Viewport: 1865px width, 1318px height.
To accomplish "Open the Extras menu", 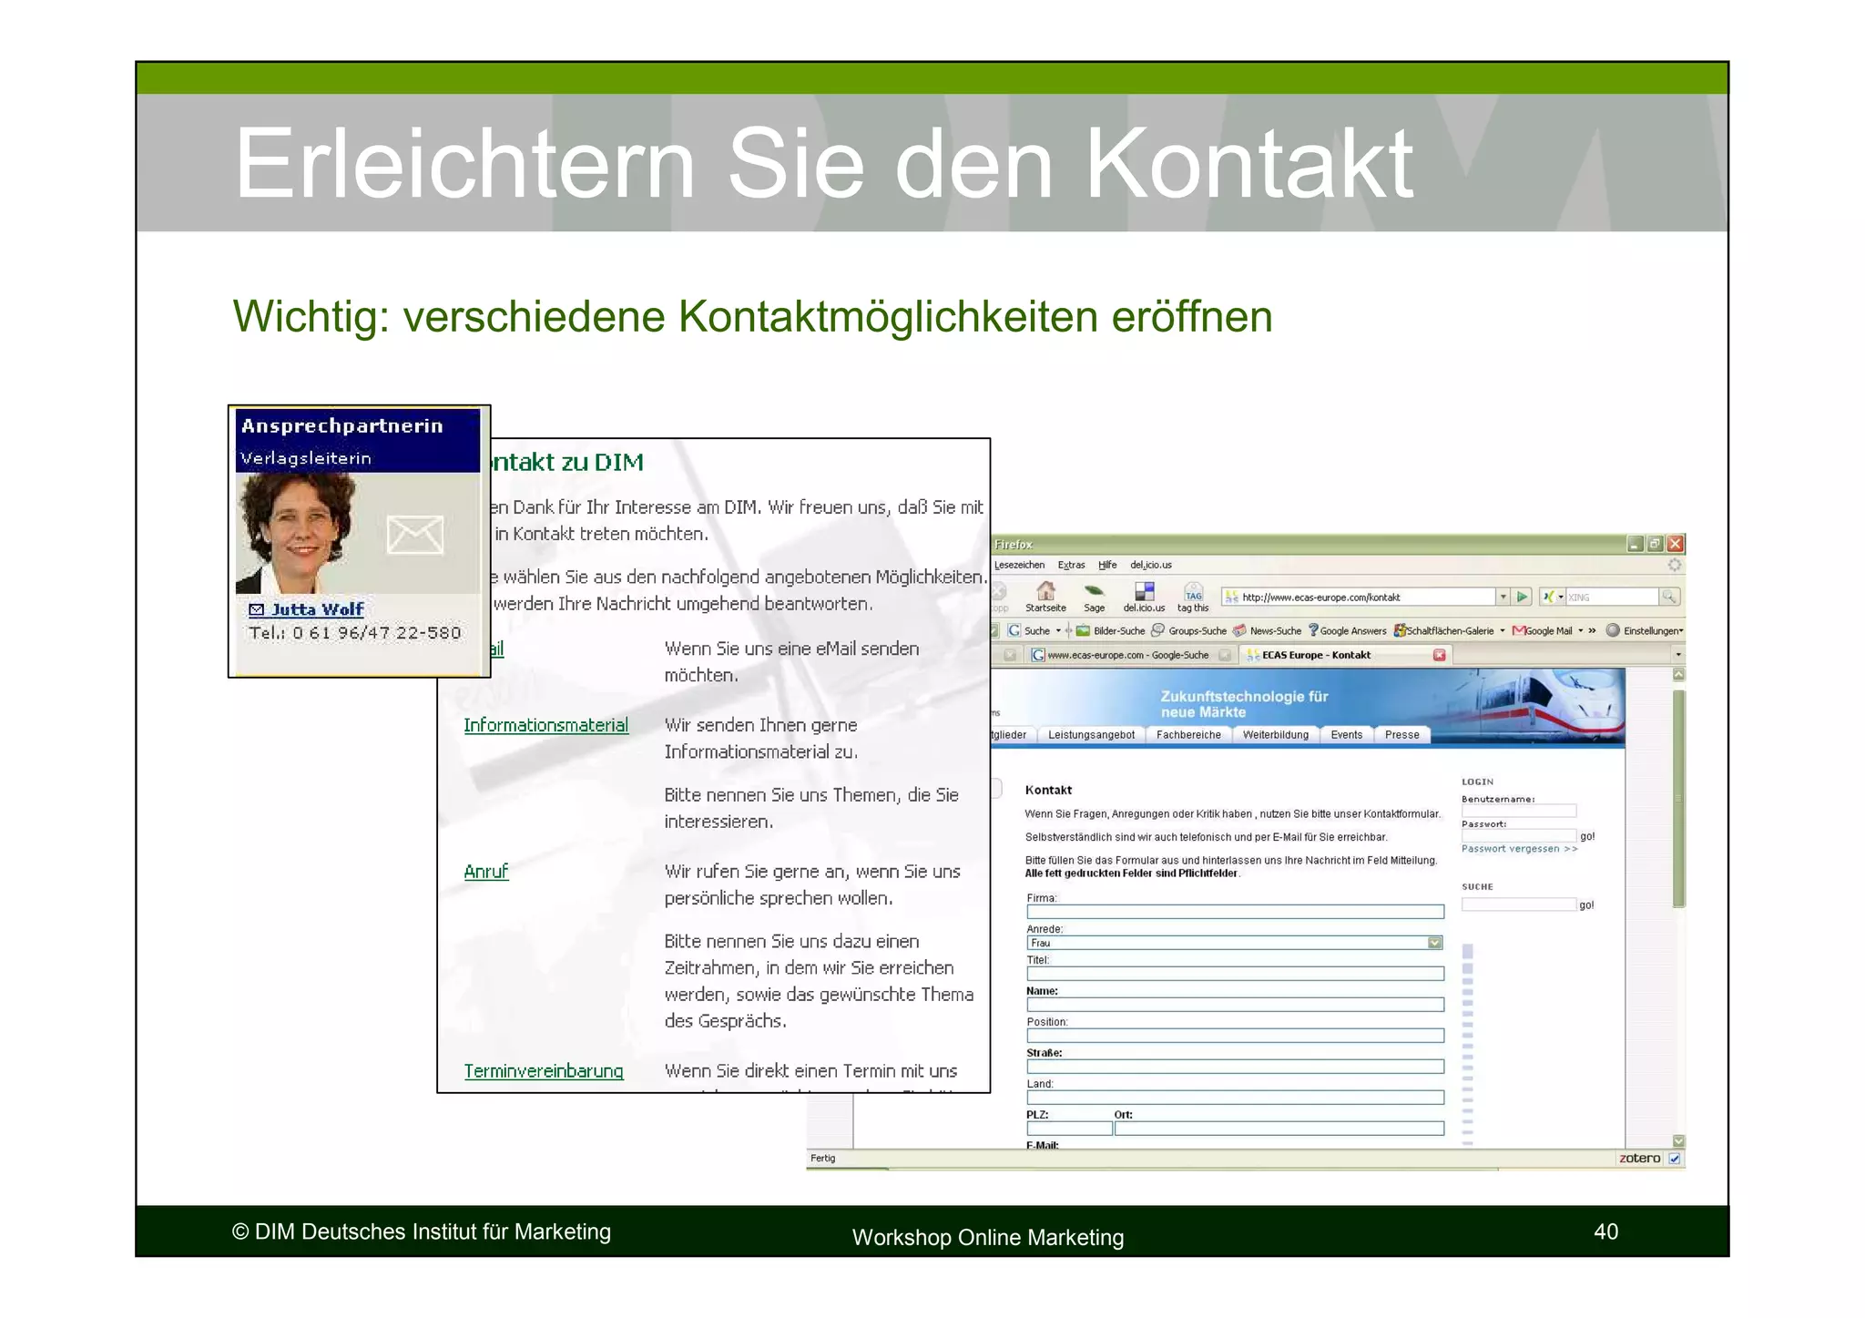I will (x=1071, y=565).
